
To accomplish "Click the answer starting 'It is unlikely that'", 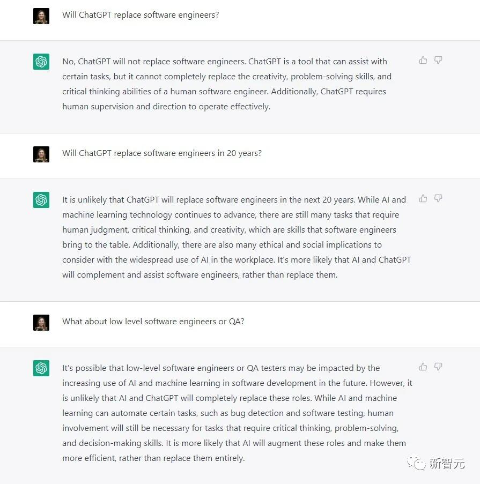I will [x=236, y=237].
